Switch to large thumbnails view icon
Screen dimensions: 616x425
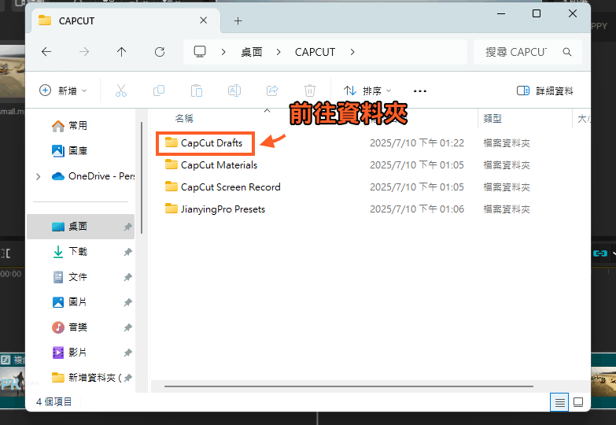(578, 402)
